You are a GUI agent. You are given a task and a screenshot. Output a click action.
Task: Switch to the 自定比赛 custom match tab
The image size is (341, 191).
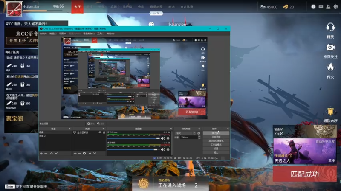click(x=187, y=7)
